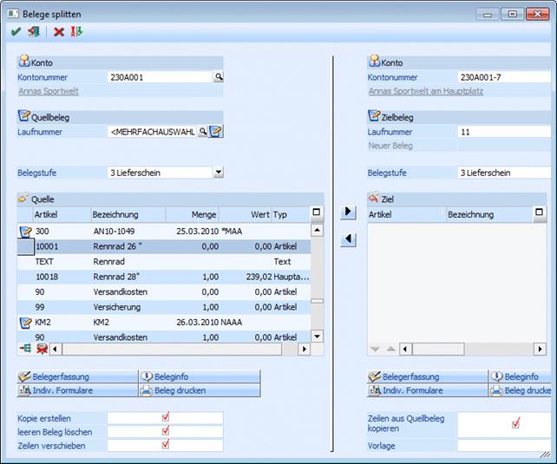The width and height of the screenshot is (557, 464).
Task: Open column chooser in Quelle table header
Action: pos(317,213)
